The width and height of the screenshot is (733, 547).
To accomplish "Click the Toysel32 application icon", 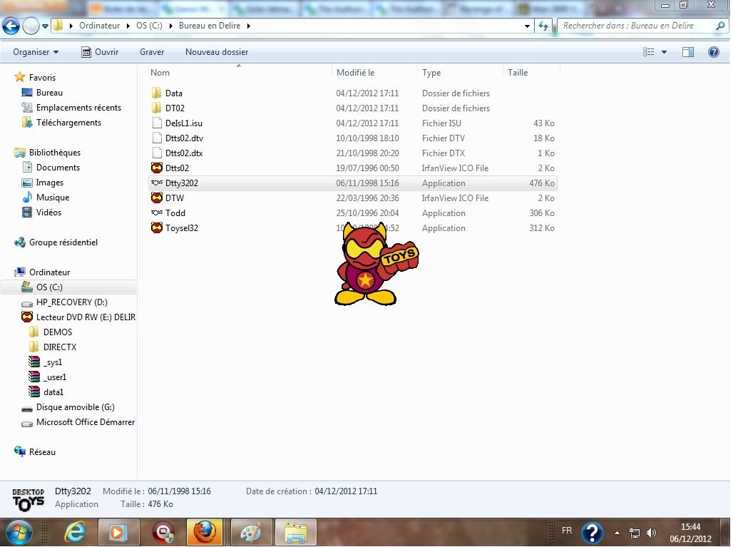I will coord(157,228).
